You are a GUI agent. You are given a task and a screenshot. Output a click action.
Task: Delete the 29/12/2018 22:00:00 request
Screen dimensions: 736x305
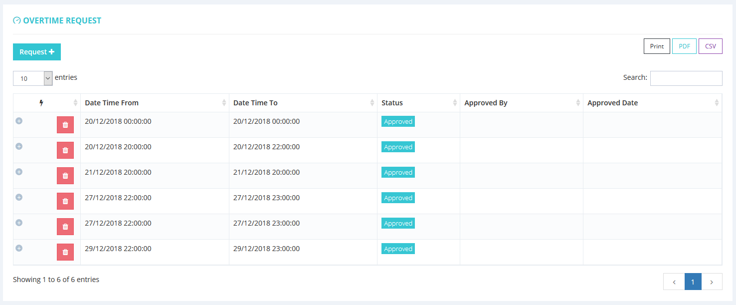[x=65, y=252]
